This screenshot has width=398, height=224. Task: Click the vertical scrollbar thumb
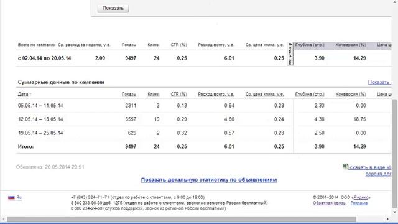coord(395,154)
